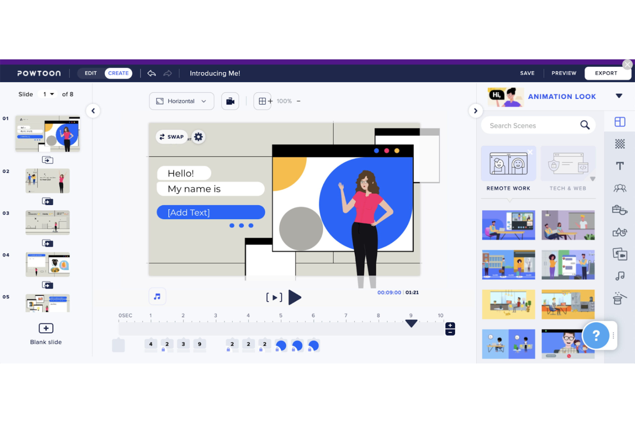The width and height of the screenshot is (635, 423).
Task: Open the Props panel
Action: tap(620, 210)
